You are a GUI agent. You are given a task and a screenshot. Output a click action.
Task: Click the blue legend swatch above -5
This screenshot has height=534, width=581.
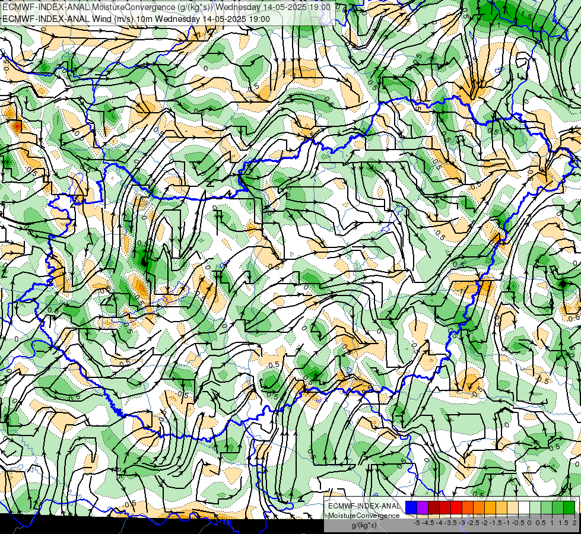click(x=411, y=508)
